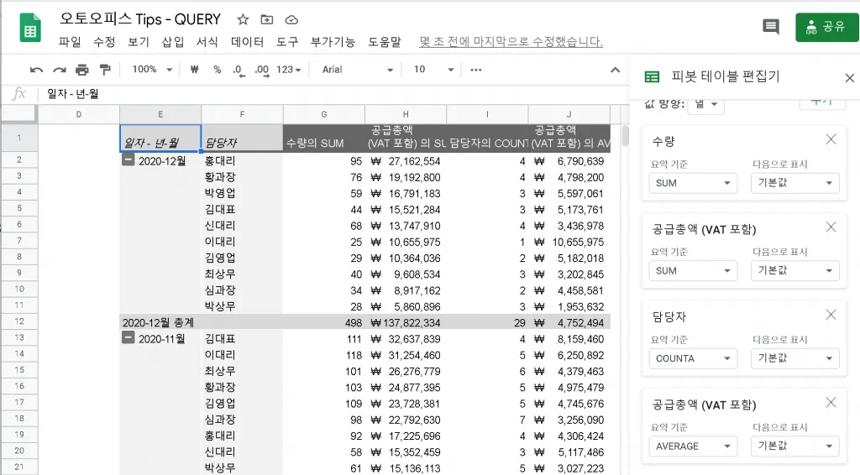Image resolution: width=860 pixels, height=475 pixels.
Task: Select the paint format roller icon
Action: tap(104, 70)
